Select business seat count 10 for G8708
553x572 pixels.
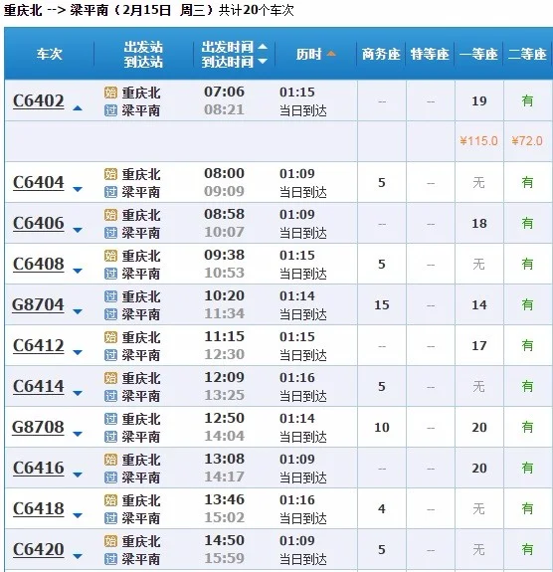[382, 427]
